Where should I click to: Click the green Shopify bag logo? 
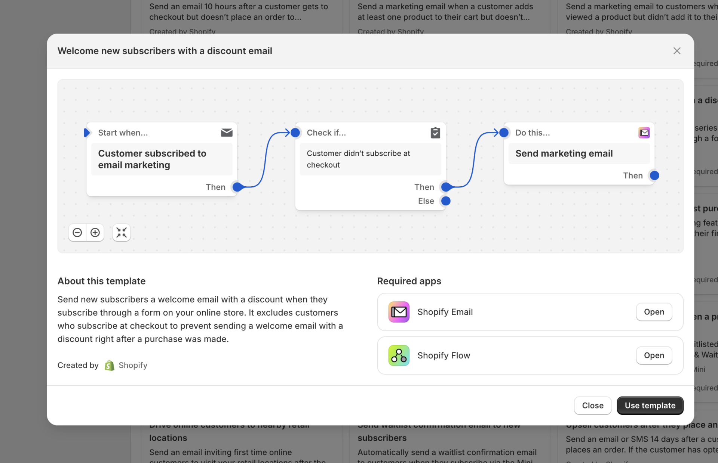click(109, 365)
